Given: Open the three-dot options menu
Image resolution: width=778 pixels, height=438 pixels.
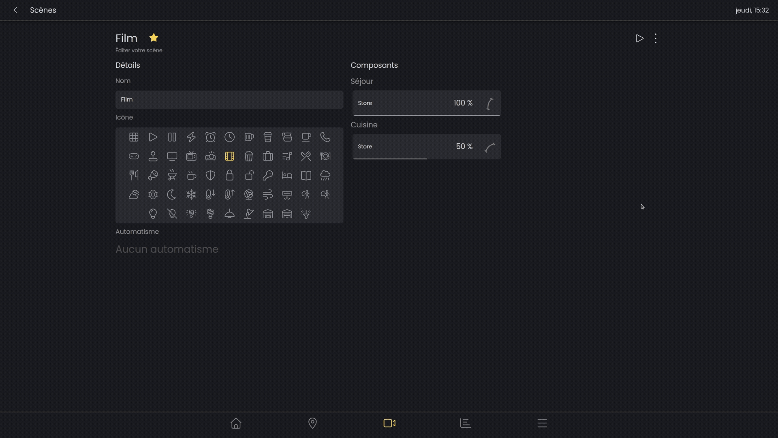Looking at the screenshot, I should (x=656, y=39).
